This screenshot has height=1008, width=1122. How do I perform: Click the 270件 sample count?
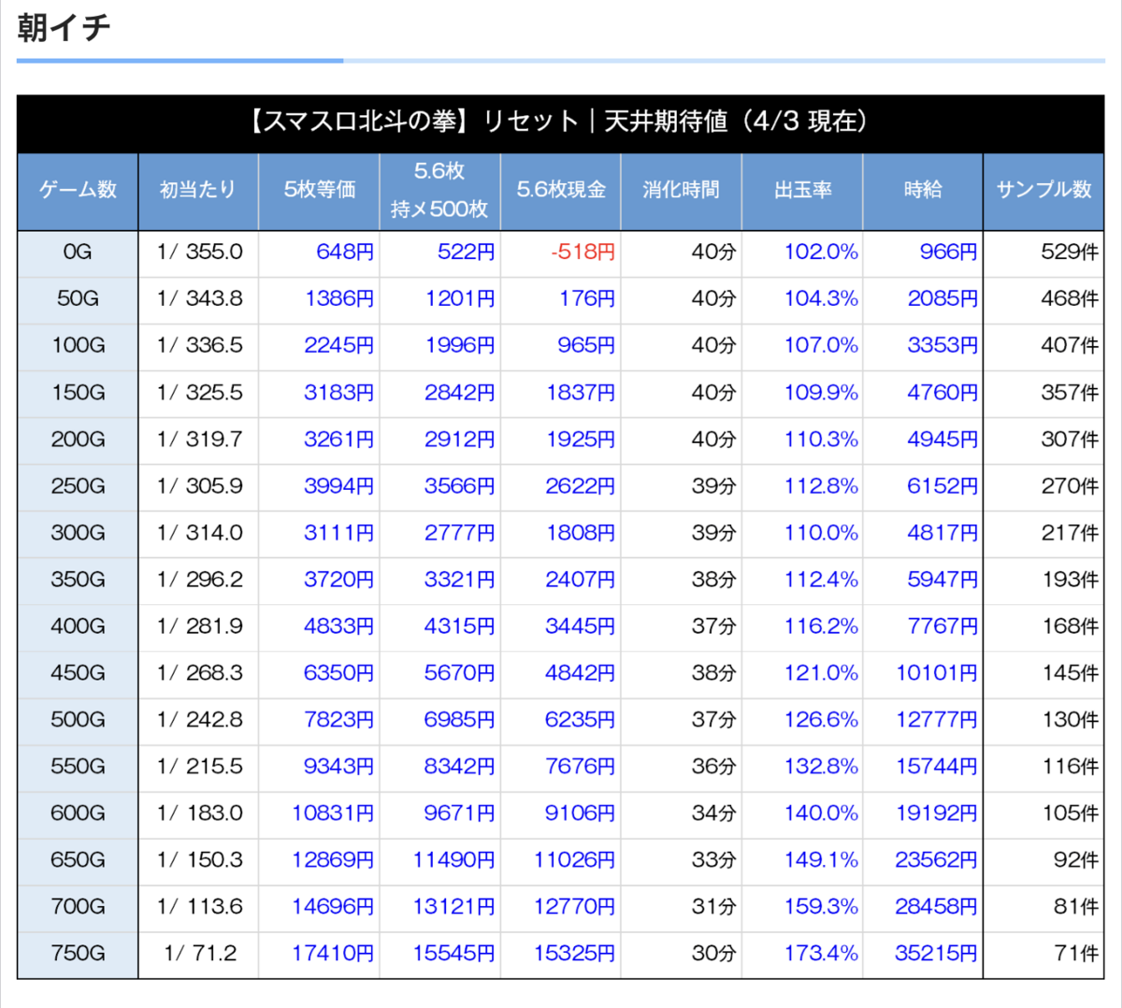(1070, 486)
